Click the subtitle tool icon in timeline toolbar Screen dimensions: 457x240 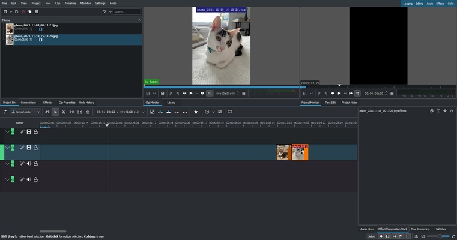tap(230, 112)
